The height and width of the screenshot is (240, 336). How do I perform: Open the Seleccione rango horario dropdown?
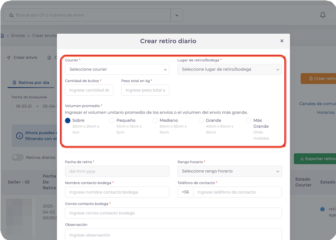tap(229, 171)
